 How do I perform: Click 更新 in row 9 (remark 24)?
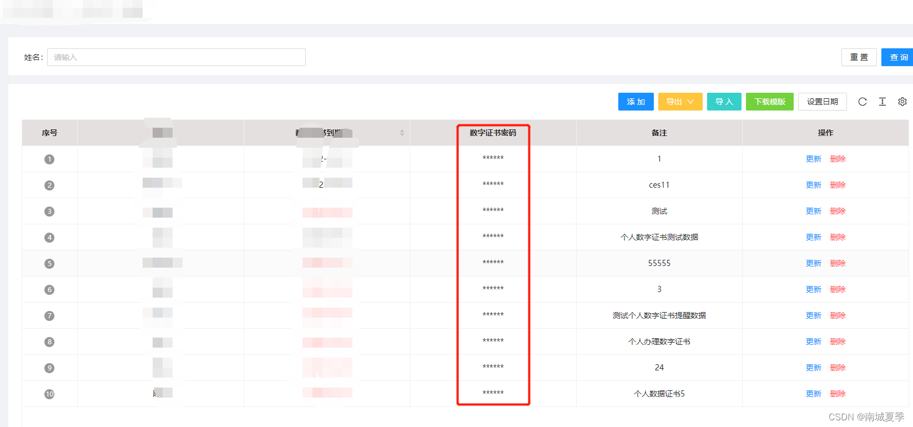[814, 368]
